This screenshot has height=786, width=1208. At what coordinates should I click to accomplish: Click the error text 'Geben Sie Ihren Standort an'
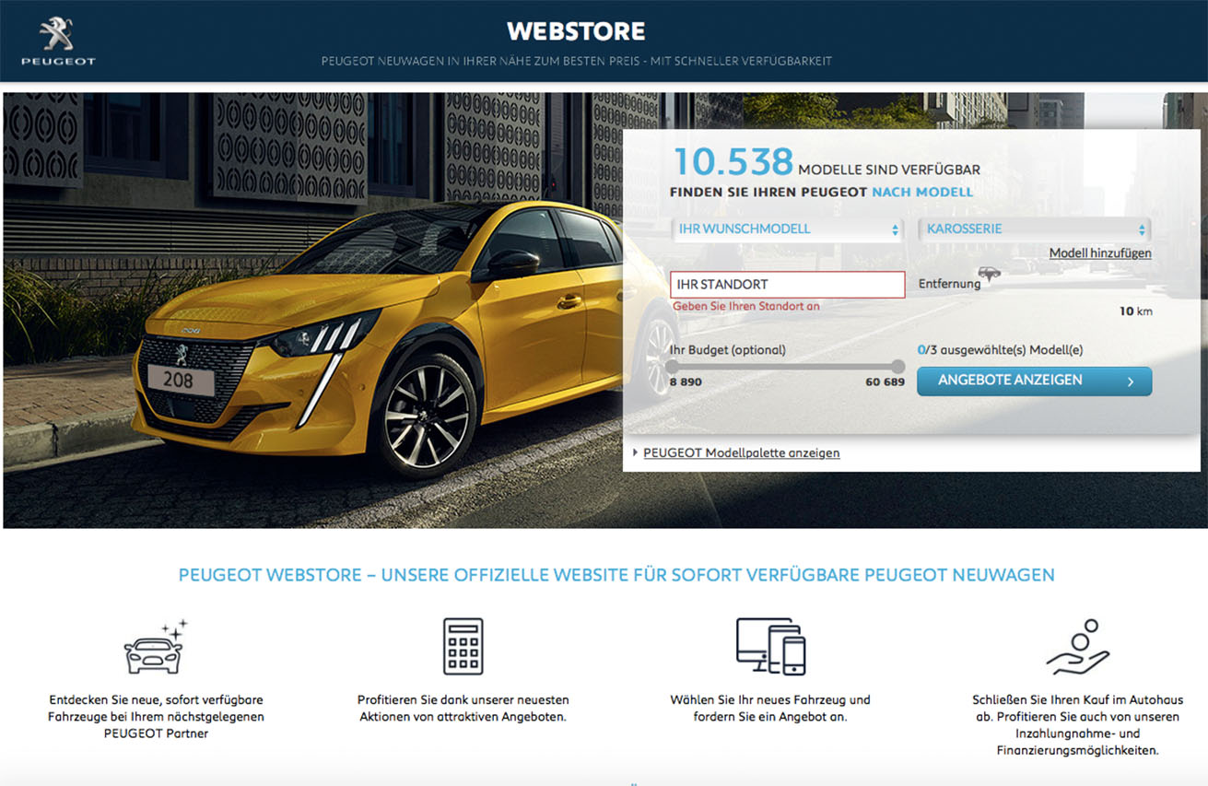point(746,306)
